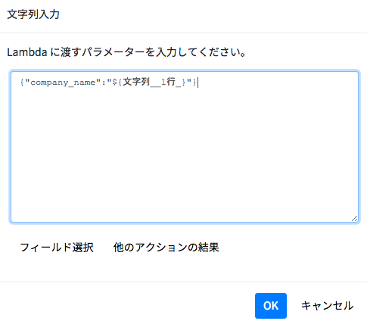Click 1行 inside the placeholder variable
Image resolution: width=367 pixels, height=324 pixels.
pyautogui.click(x=168, y=82)
